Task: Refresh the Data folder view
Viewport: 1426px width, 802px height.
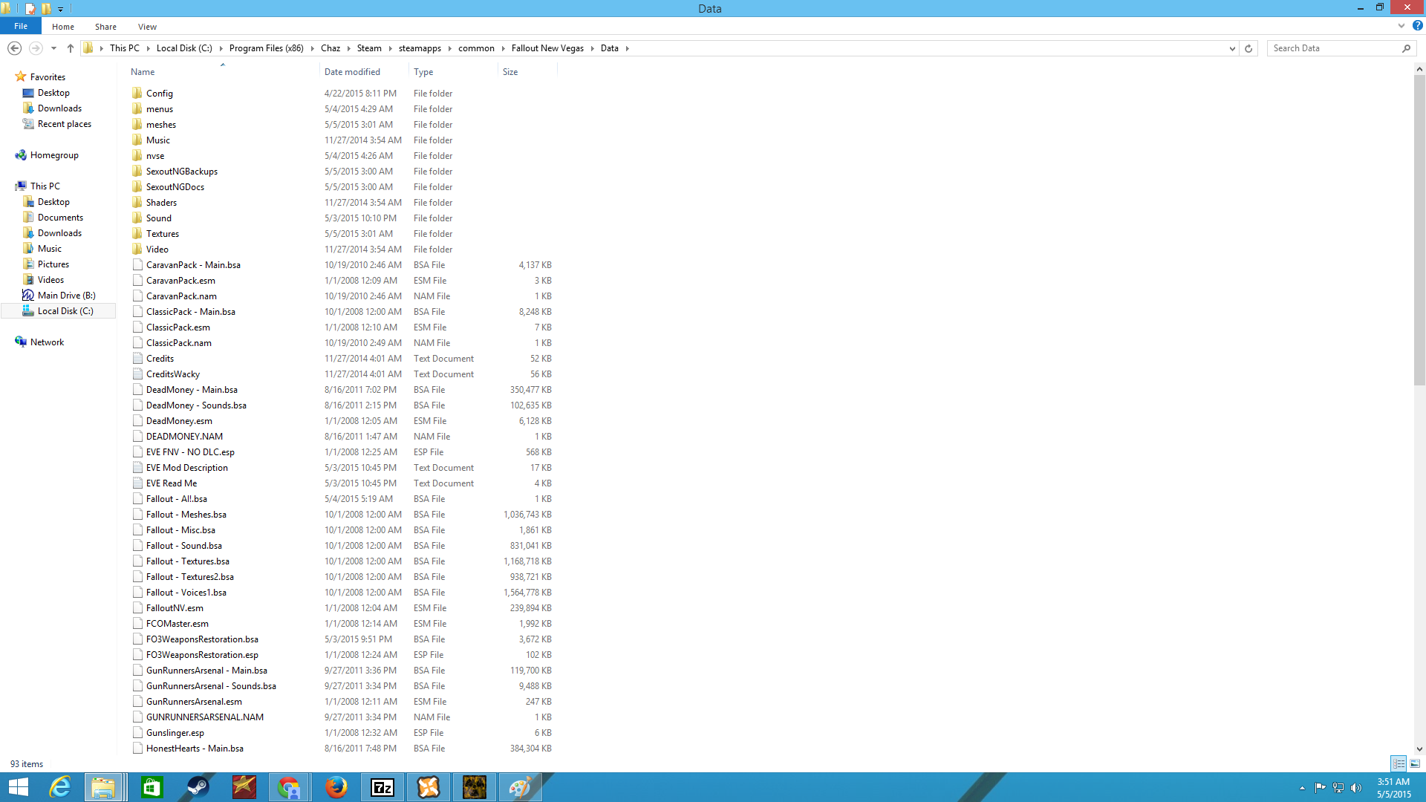Action: coord(1248,48)
